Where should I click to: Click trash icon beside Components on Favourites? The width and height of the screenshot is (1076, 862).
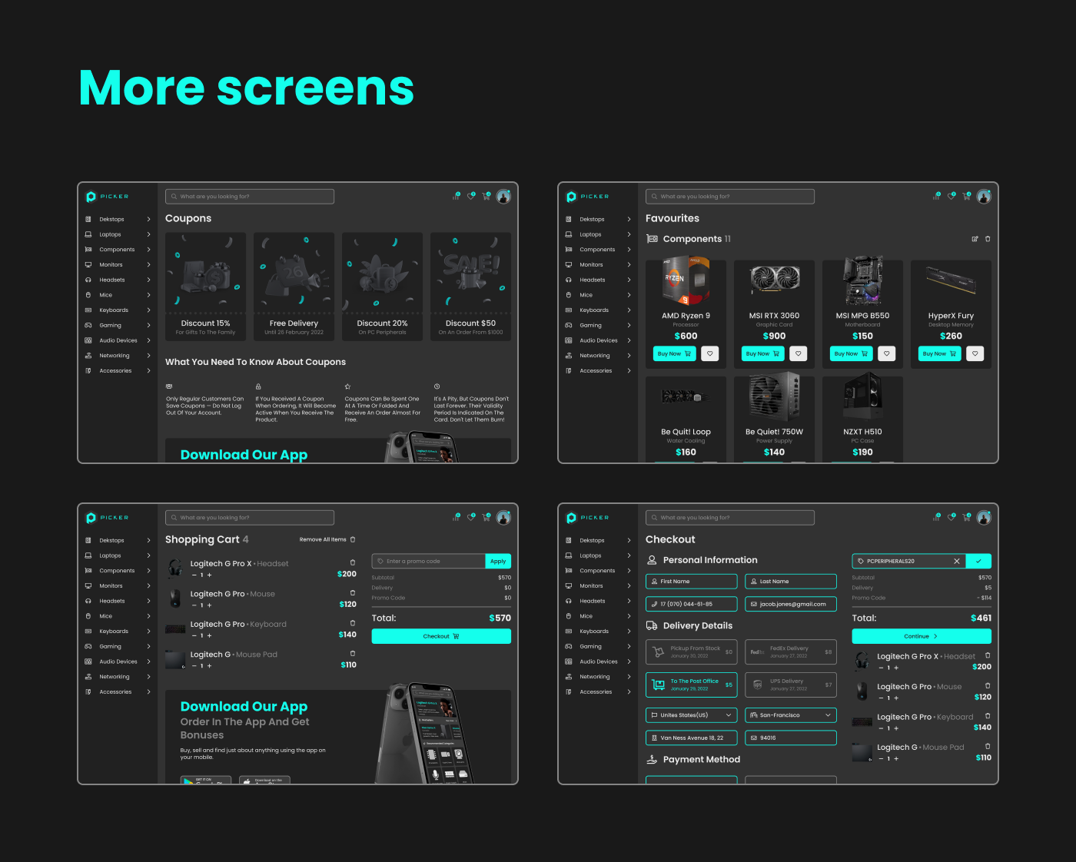pyautogui.click(x=988, y=239)
